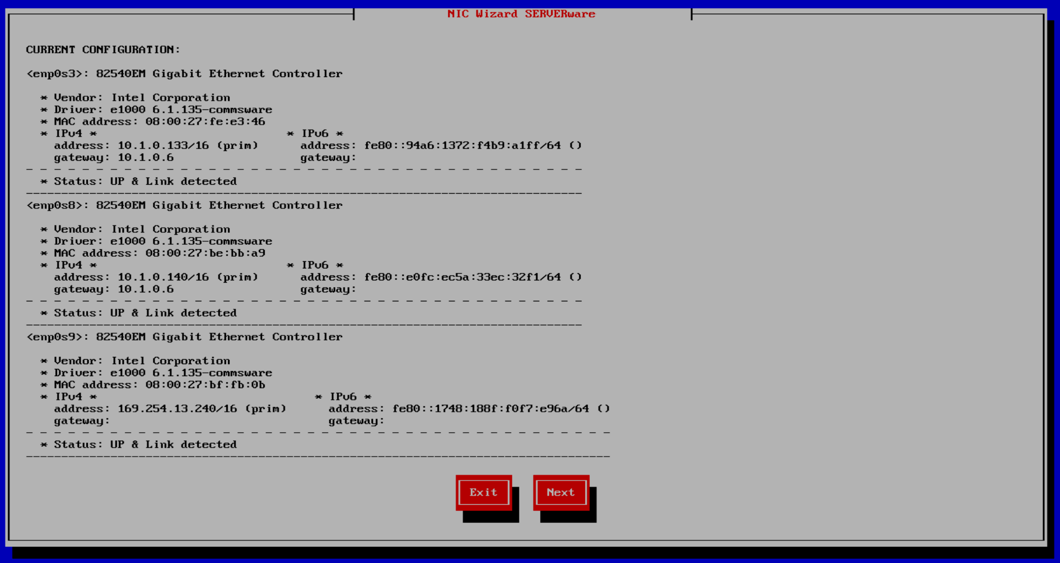Click the CURRENT CONFIGURATION heading

[103, 49]
